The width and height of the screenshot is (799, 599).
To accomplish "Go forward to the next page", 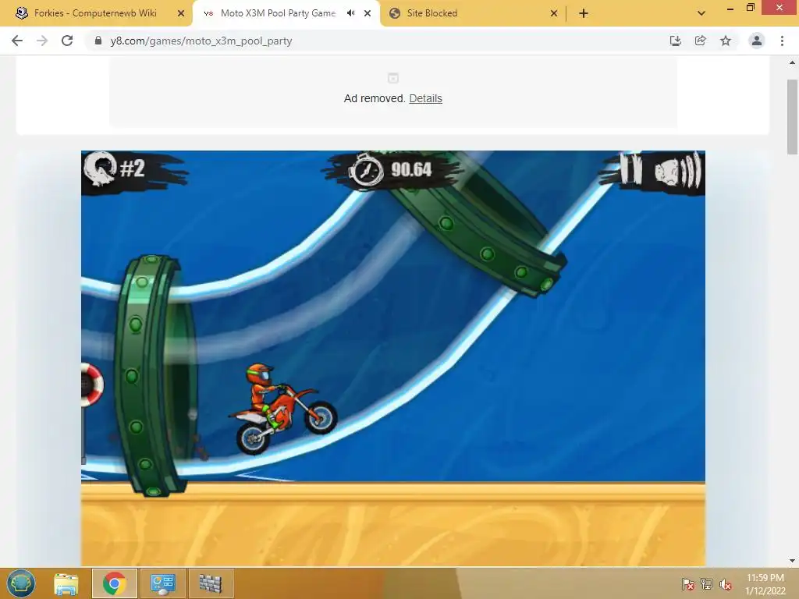I will 42,41.
